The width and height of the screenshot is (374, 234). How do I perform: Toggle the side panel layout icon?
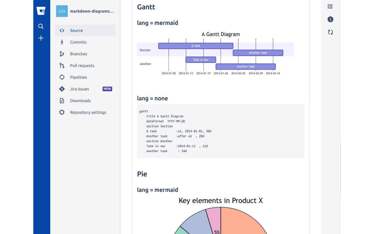(x=330, y=6)
